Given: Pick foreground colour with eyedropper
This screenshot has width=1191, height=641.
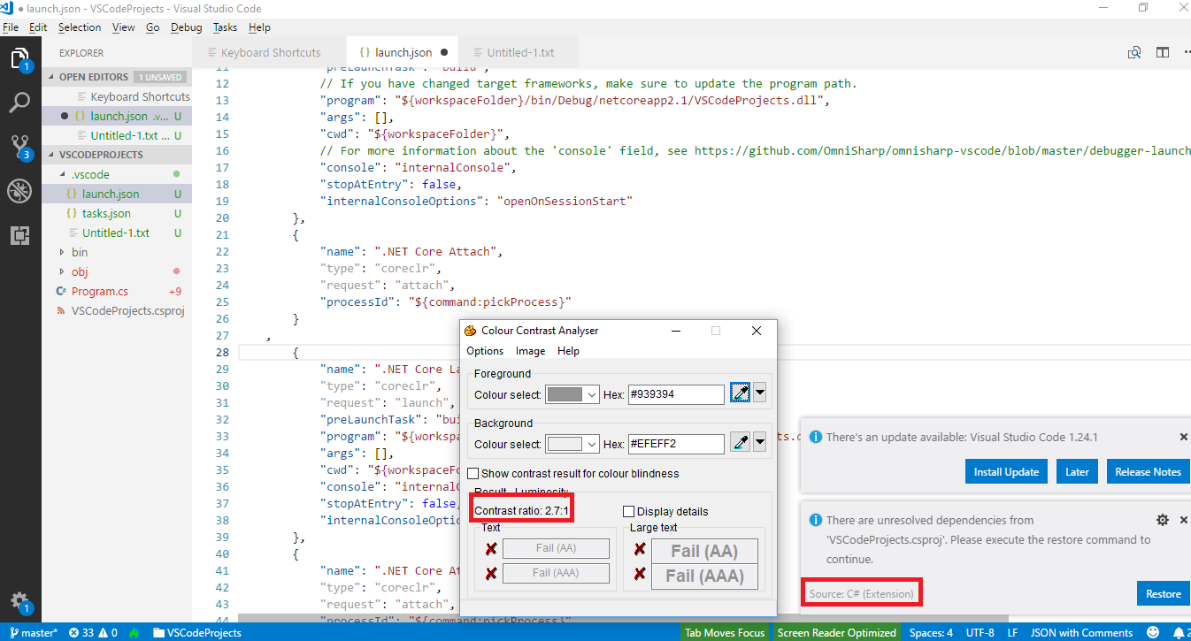Looking at the screenshot, I should coord(740,394).
